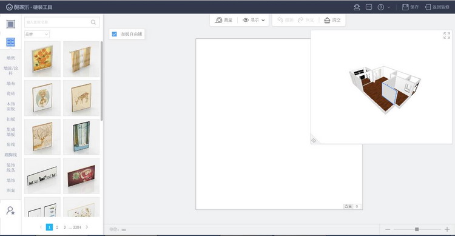Open the help question mark icon
This screenshot has width=455, height=236.
point(381,7)
